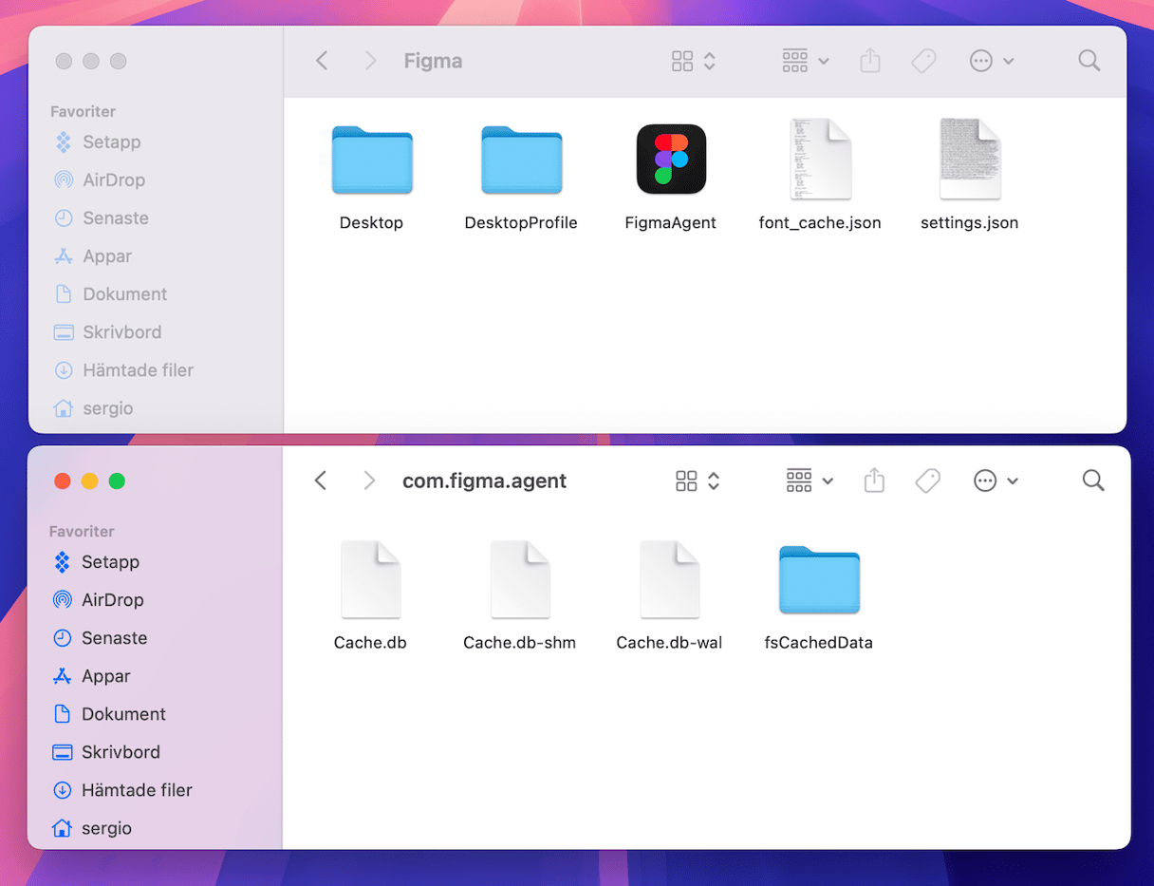Go back in the com.figma.agent window
This screenshot has height=886, width=1154.
tap(322, 481)
